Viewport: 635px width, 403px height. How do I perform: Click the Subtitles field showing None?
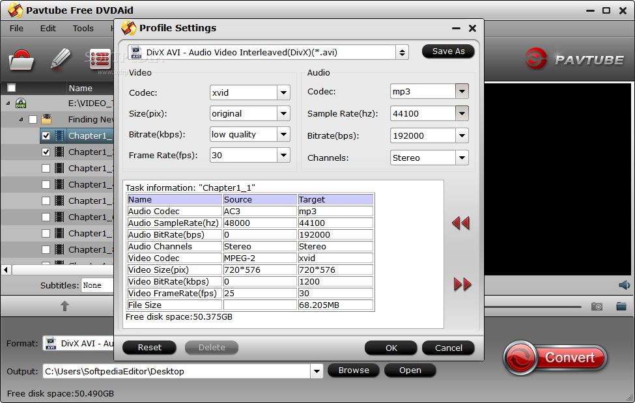point(97,286)
